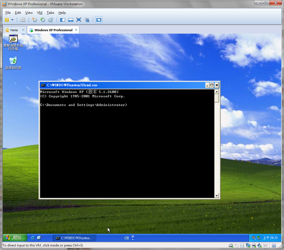Screen dimensions: 284x250
Task: Expand the power options dropdown arrow
Action: (12, 20)
